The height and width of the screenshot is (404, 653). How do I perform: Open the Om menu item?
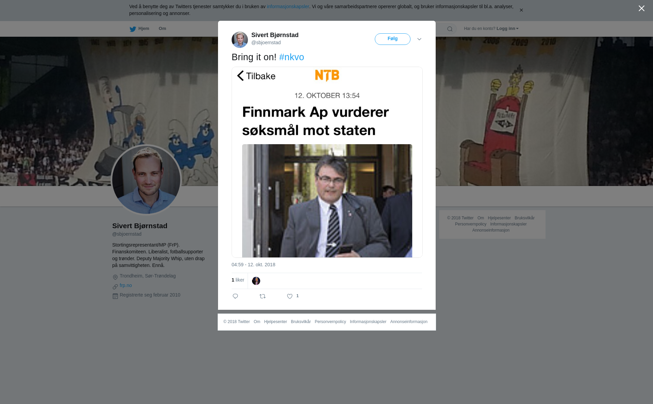[162, 29]
